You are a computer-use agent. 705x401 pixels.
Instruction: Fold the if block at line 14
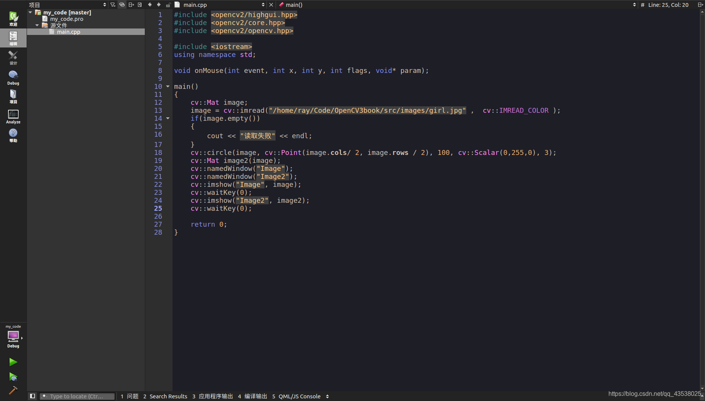[x=168, y=118]
